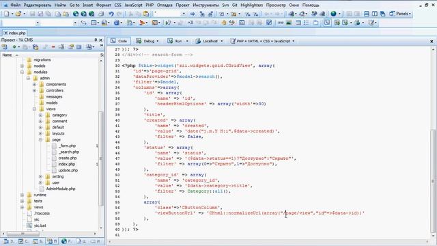Close the Project panel
Screen dimensions: 437x246
(x=101, y=40)
